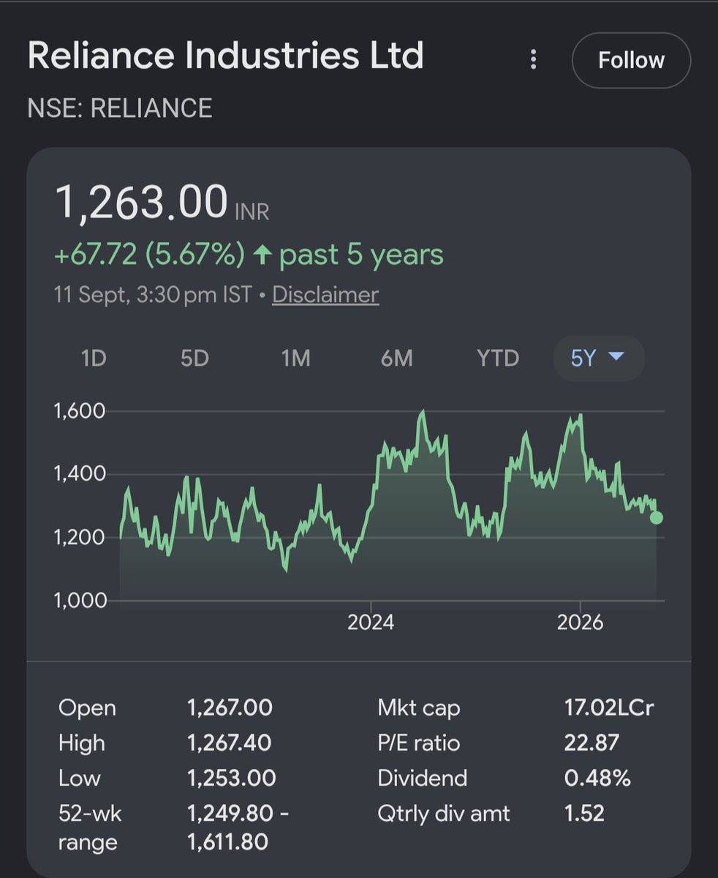Switch to the 6M time range

[397, 359]
